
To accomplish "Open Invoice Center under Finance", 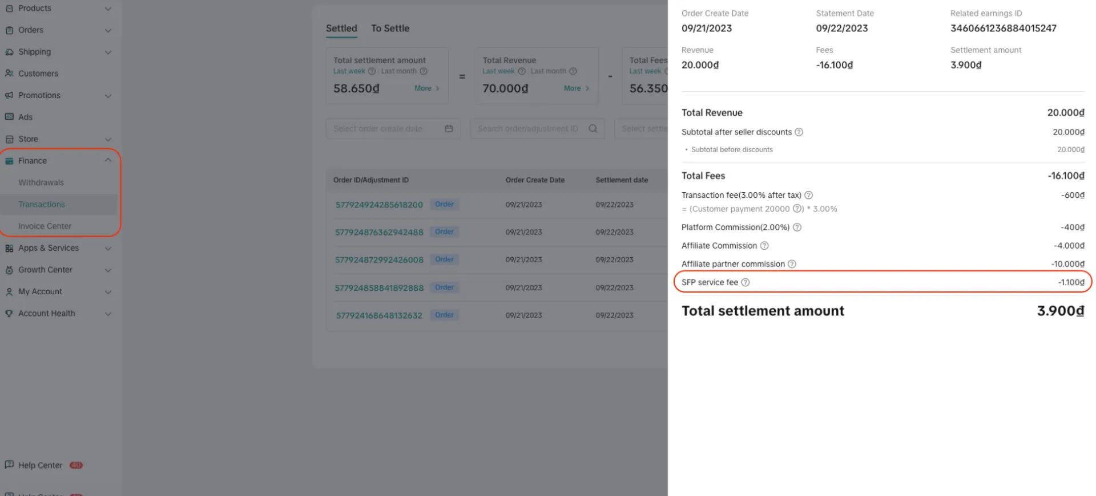I will [45, 226].
